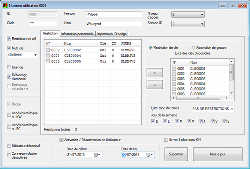250x169 pixels.
Task: Check row 0002 CLE00002 in restriction list
Action: (48, 50)
